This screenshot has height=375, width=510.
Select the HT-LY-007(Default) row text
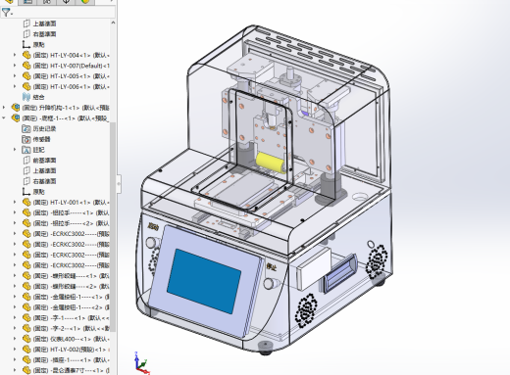[x=72, y=66]
